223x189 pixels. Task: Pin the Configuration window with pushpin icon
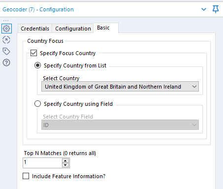click(216, 9)
